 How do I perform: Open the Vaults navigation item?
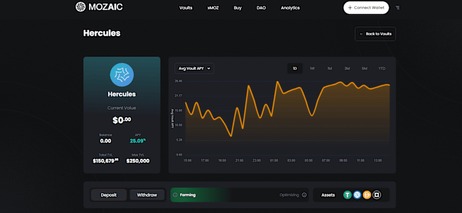186,8
